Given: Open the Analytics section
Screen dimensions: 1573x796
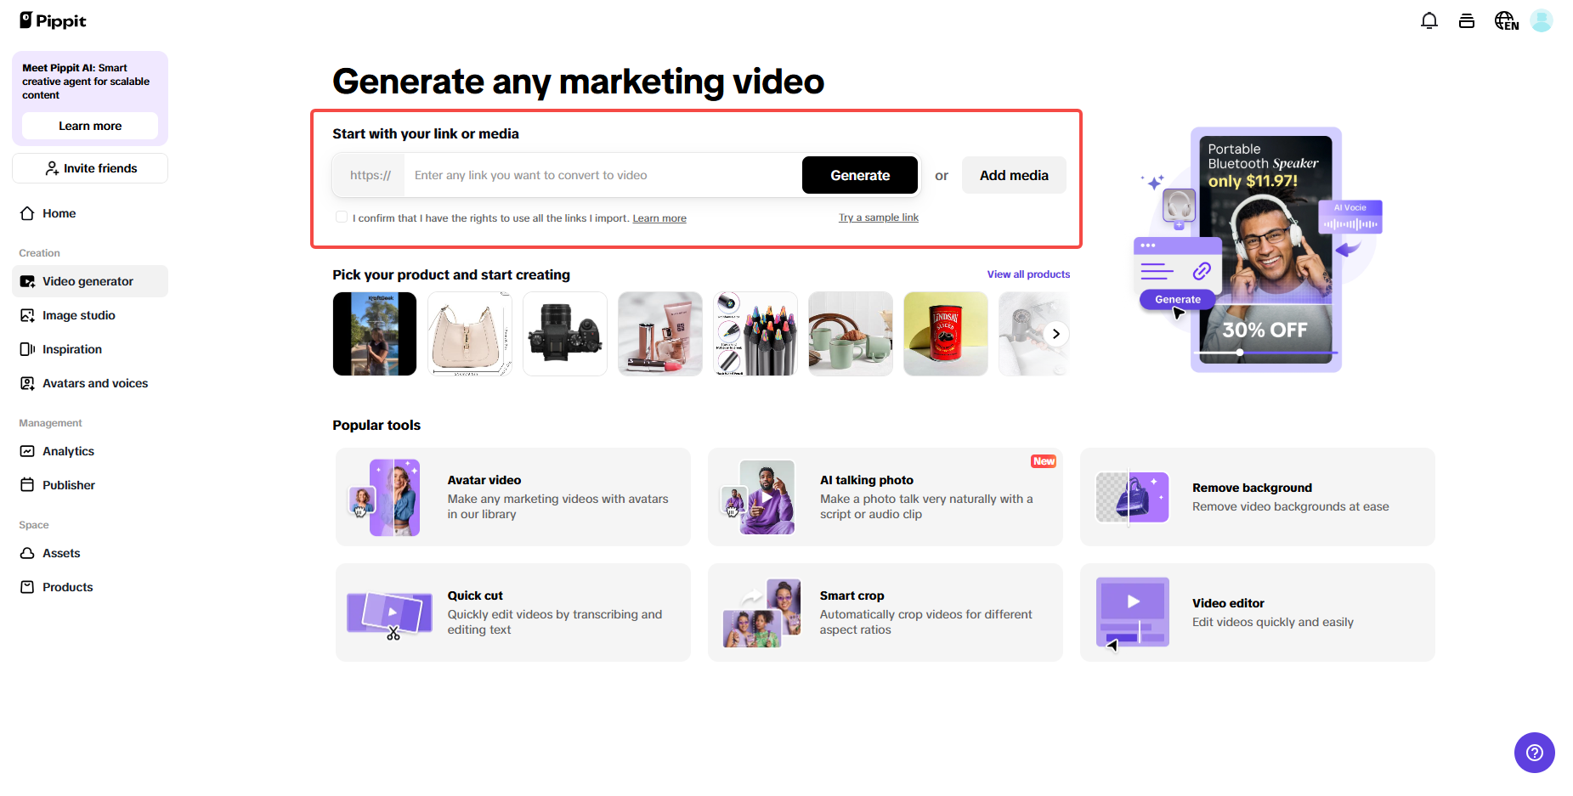Looking at the screenshot, I should pyautogui.click(x=68, y=451).
